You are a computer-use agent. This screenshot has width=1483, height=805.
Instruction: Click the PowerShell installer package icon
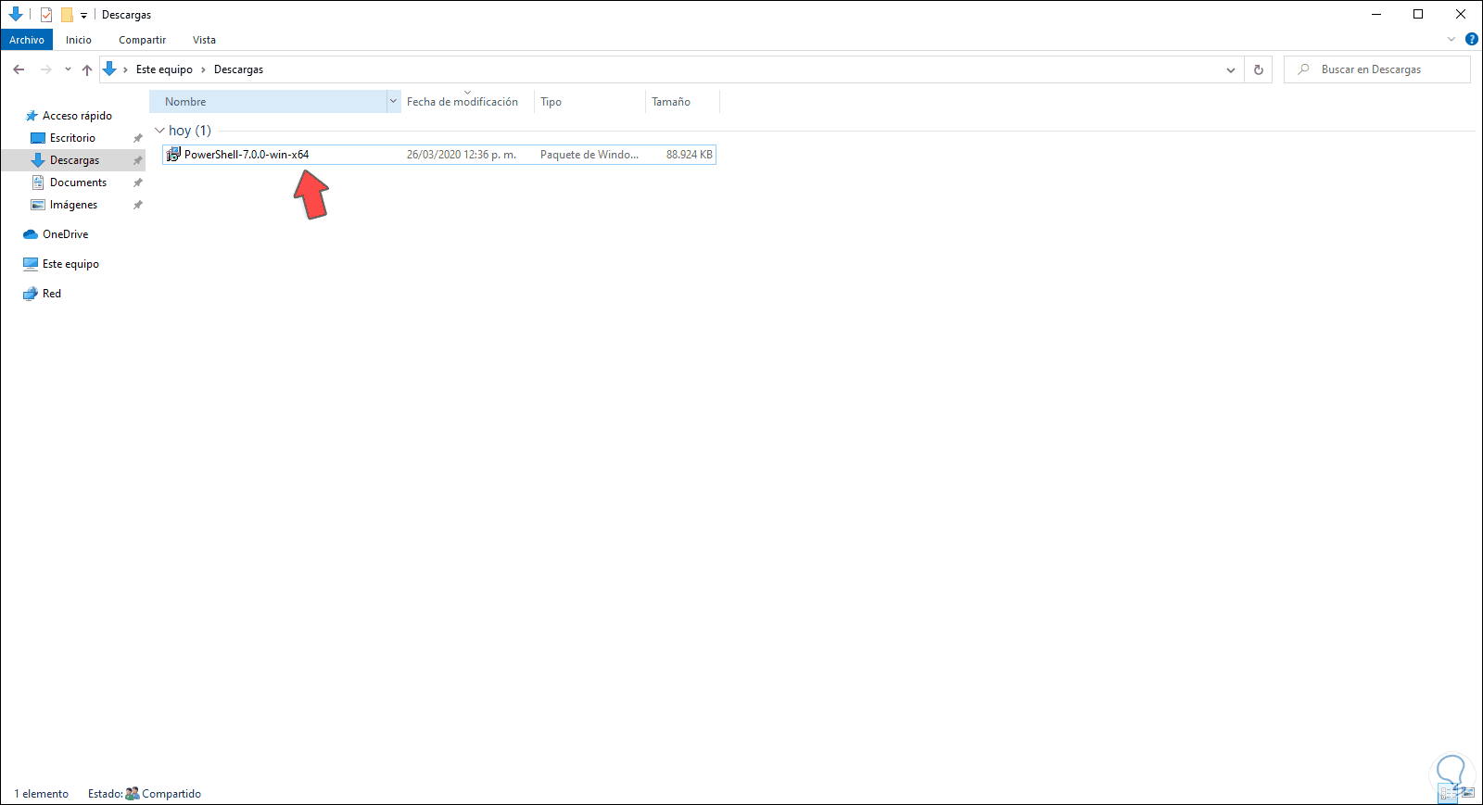(172, 155)
